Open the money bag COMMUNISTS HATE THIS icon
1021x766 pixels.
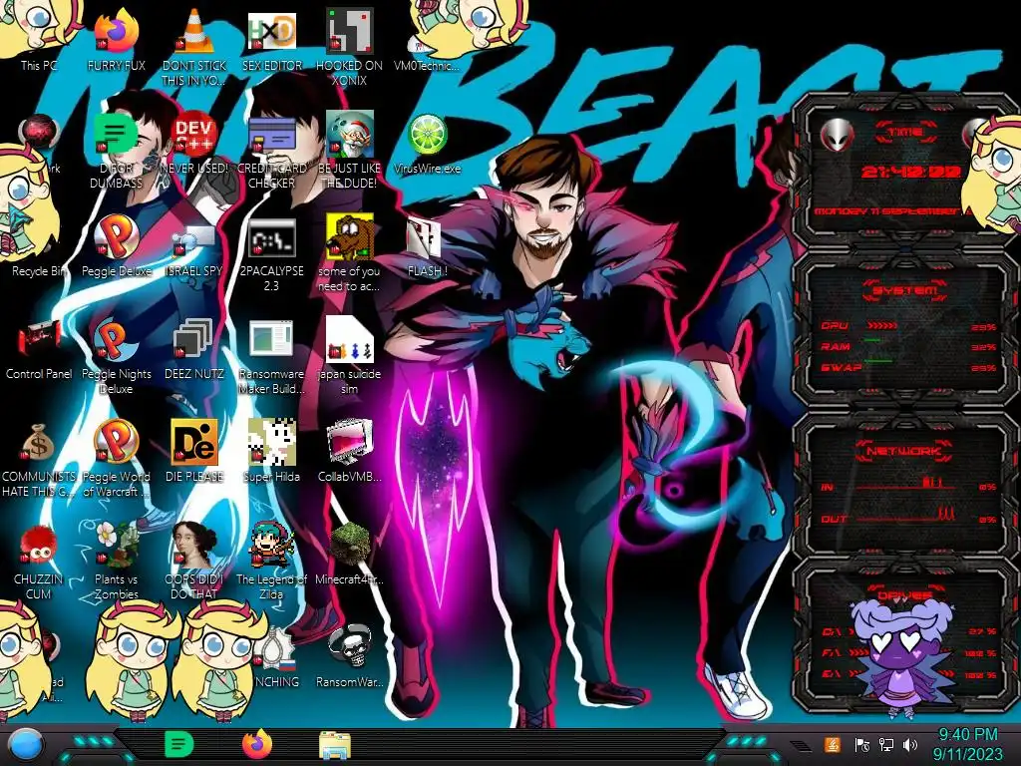(x=39, y=458)
